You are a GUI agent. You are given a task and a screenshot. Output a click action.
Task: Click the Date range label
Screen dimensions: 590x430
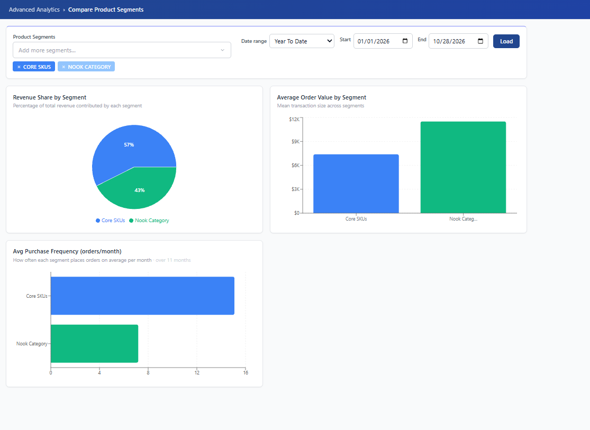click(254, 41)
